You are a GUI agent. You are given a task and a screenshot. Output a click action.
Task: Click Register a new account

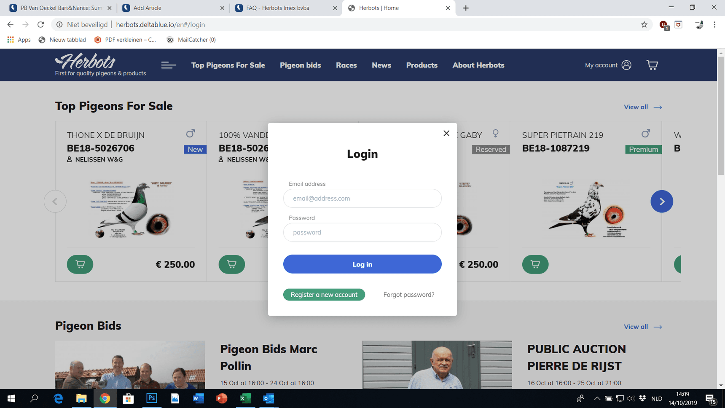(324, 295)
